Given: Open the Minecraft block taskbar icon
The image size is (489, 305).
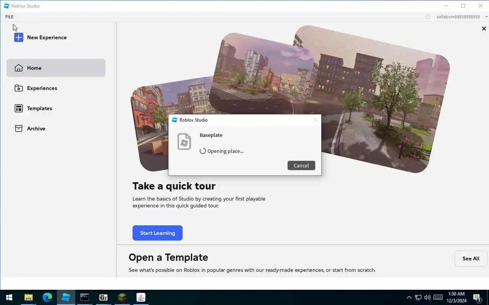Looking at the screenshot, I should pyautogui.click(x=122, y=297).
